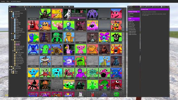Viewport: 178px width, 100px height.
Task: Collapse the FNAF ALL folder
Action: (x=13, y=51)
